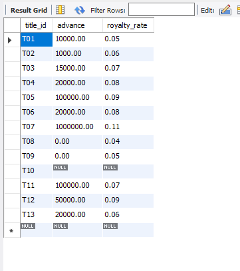Select the T02 title_id cell
The image size is (240, 271).
tap(37, 54)
